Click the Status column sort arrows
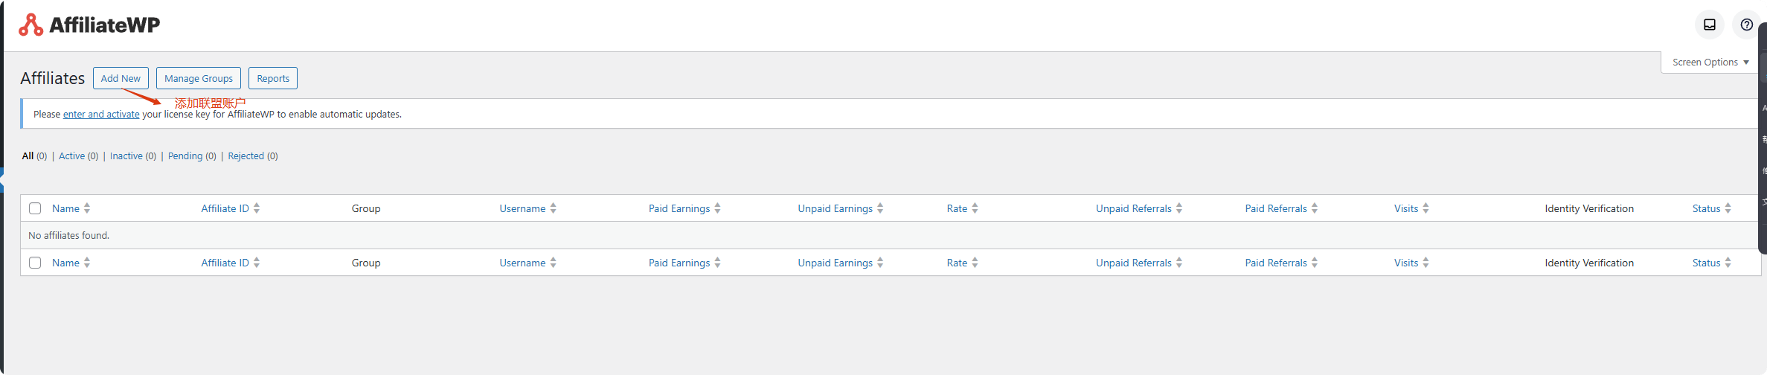 coord(1728,208)
